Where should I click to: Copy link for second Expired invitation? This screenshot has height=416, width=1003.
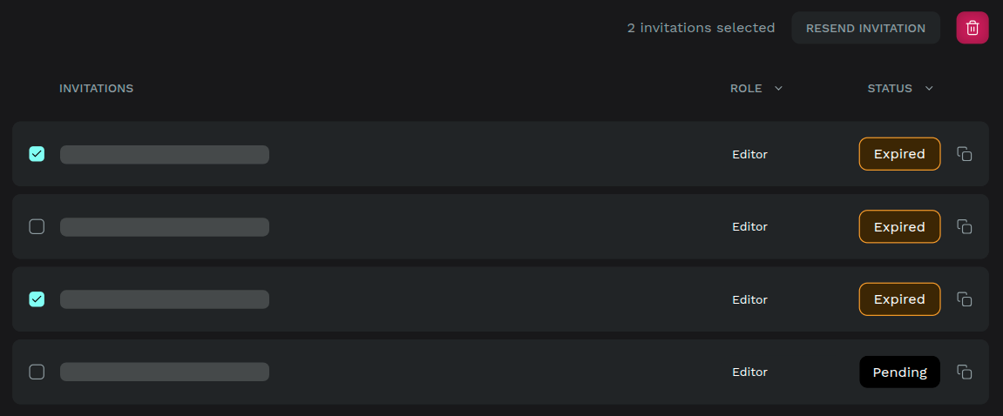(x=964, y=226)
